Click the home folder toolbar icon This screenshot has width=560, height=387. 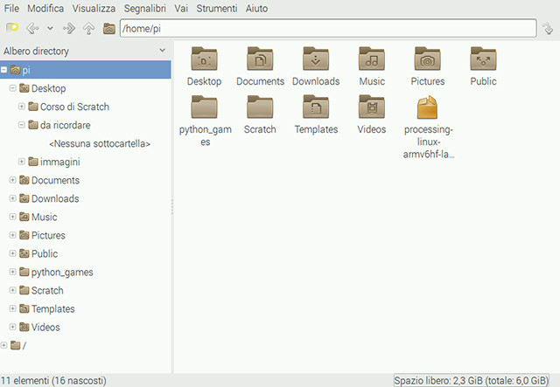pos(108,28)
